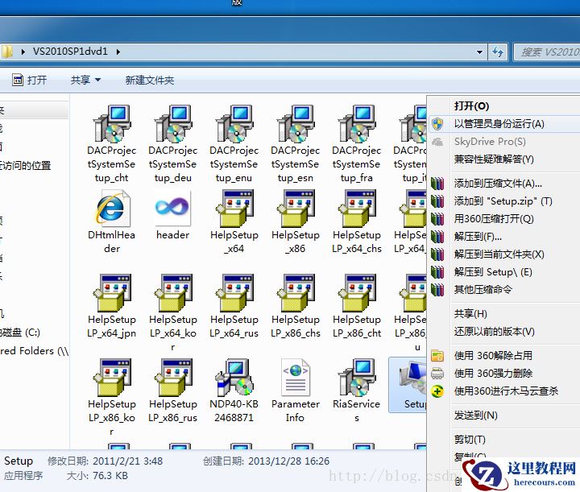Click the 打开 toolbar button
Viewport: 580px width, 492px height.
[x=29, y=80]
